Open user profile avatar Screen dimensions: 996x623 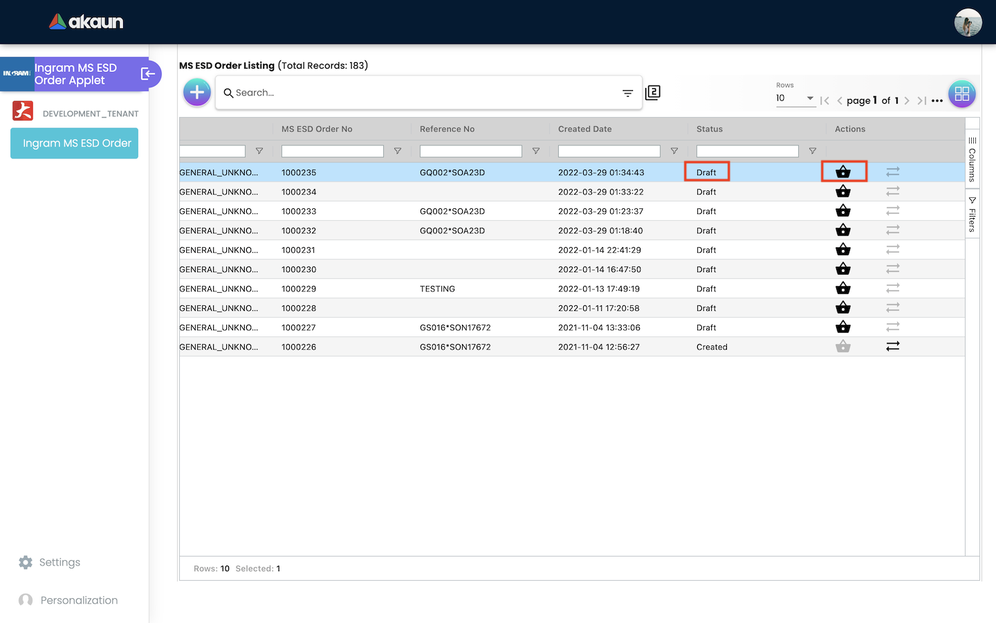(968, 22)
